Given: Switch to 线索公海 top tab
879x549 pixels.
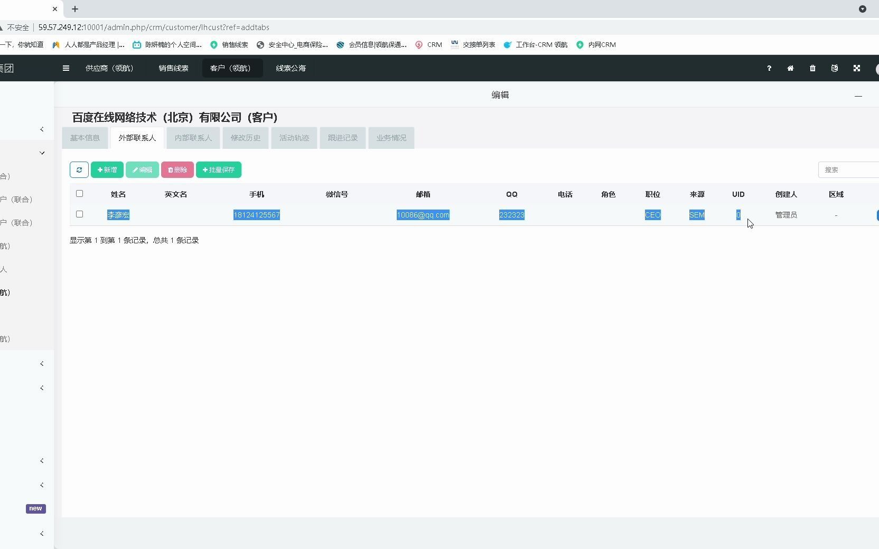Looking at the screenshot, I should point(291,68).
